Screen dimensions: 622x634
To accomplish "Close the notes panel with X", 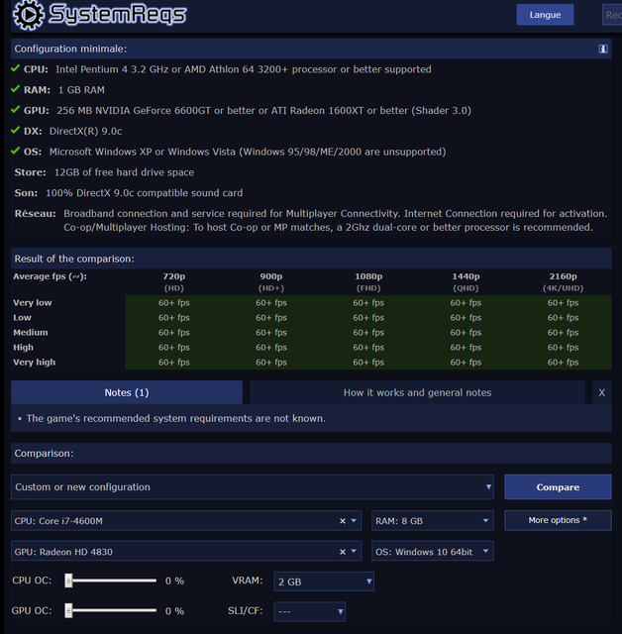I will 601,392.
